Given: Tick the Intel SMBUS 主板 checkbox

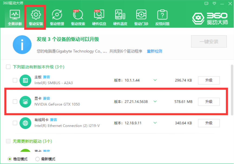Looking at the screenshot, I should tap(15, 80).
